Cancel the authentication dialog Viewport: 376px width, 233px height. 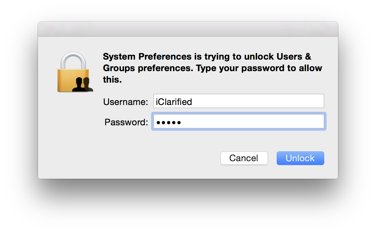tap(244, 158)
